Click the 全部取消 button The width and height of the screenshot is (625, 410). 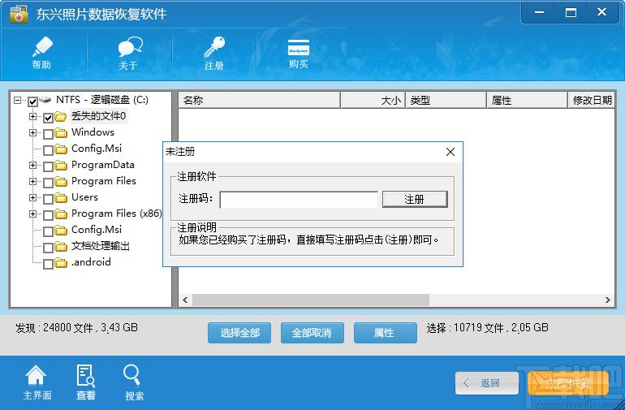pos(312,333)
